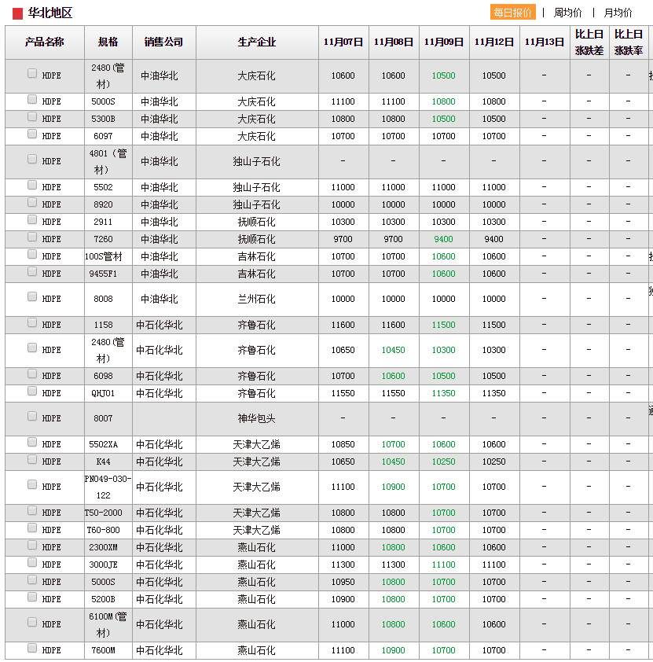Tick checkbox for HDPE 2300XM row

pyautogui.click(x=32, y=545)
